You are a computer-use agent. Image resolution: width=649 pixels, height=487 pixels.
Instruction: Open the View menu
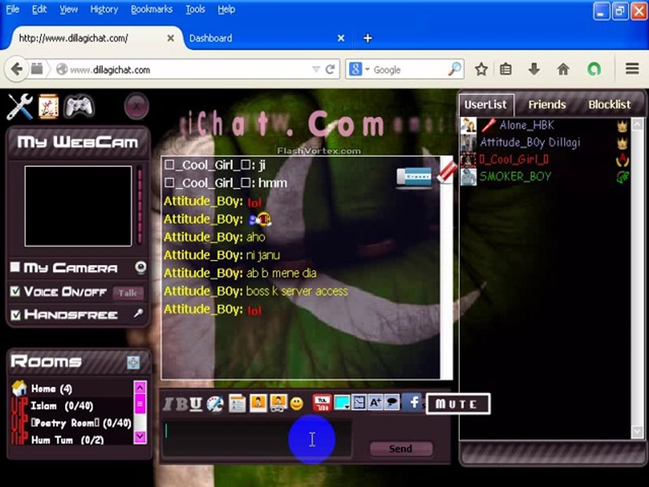tap(68, 9)
